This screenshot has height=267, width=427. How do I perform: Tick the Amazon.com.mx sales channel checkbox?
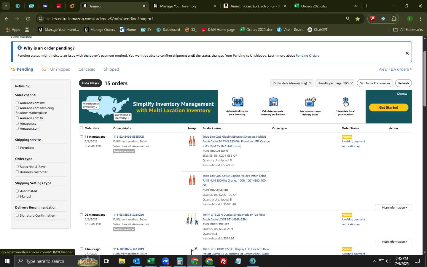click(x=17, y=103)
